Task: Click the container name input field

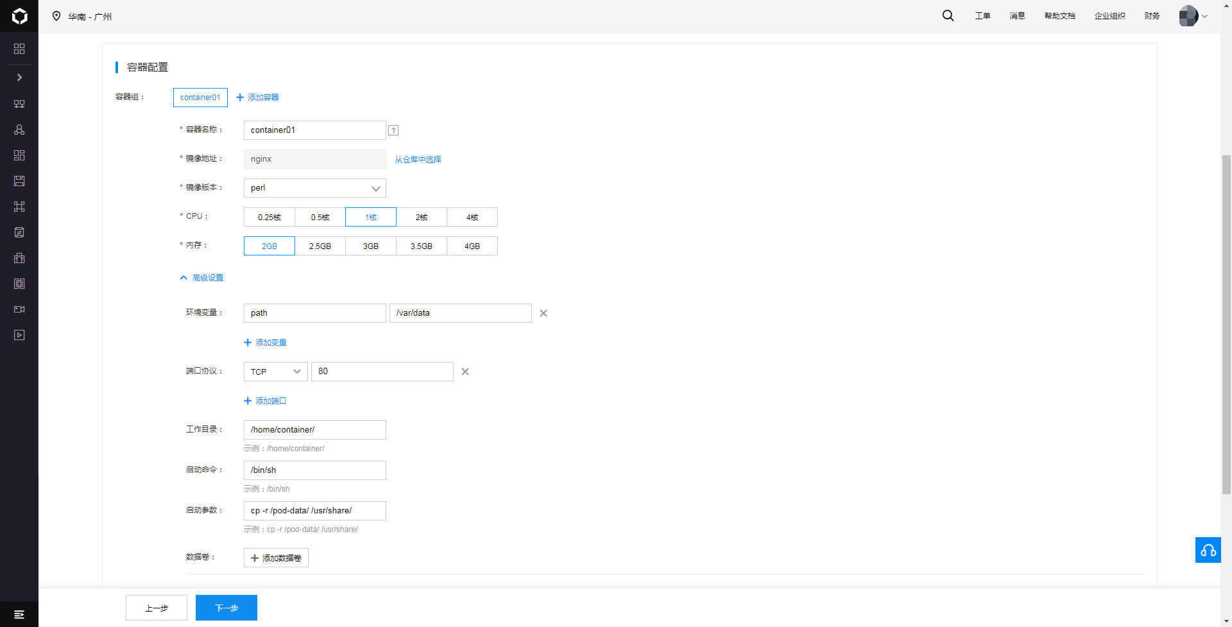Action: 314,130
